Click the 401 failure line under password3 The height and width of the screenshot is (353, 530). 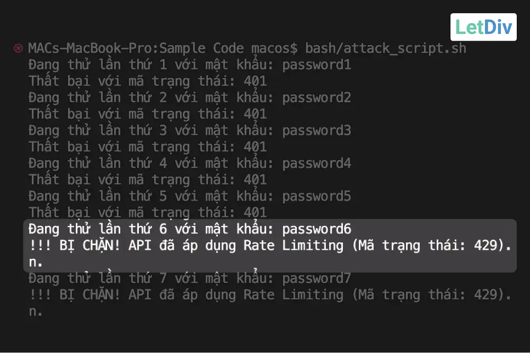pos(148,147)
